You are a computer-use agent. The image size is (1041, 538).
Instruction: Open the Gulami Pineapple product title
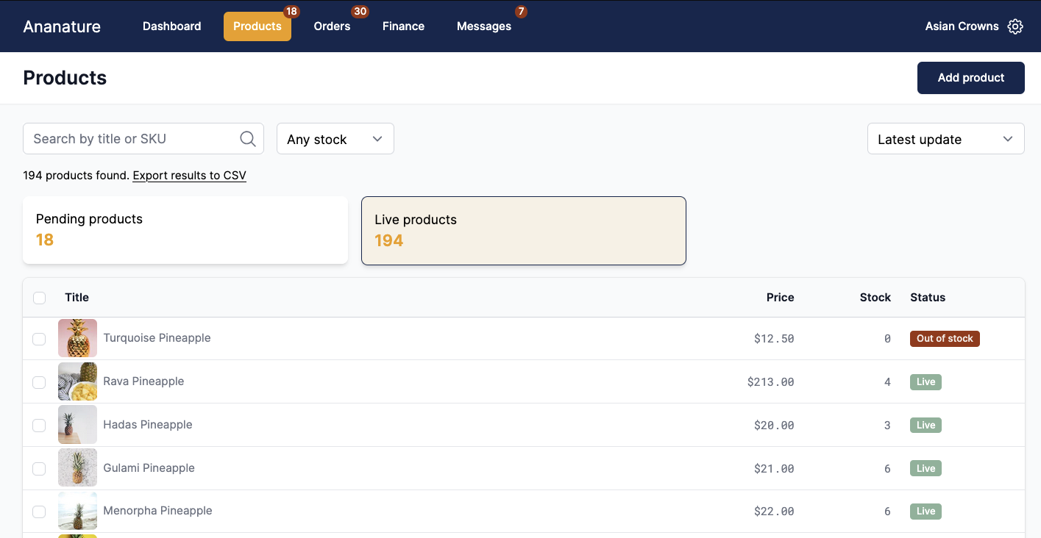point(149,468)
